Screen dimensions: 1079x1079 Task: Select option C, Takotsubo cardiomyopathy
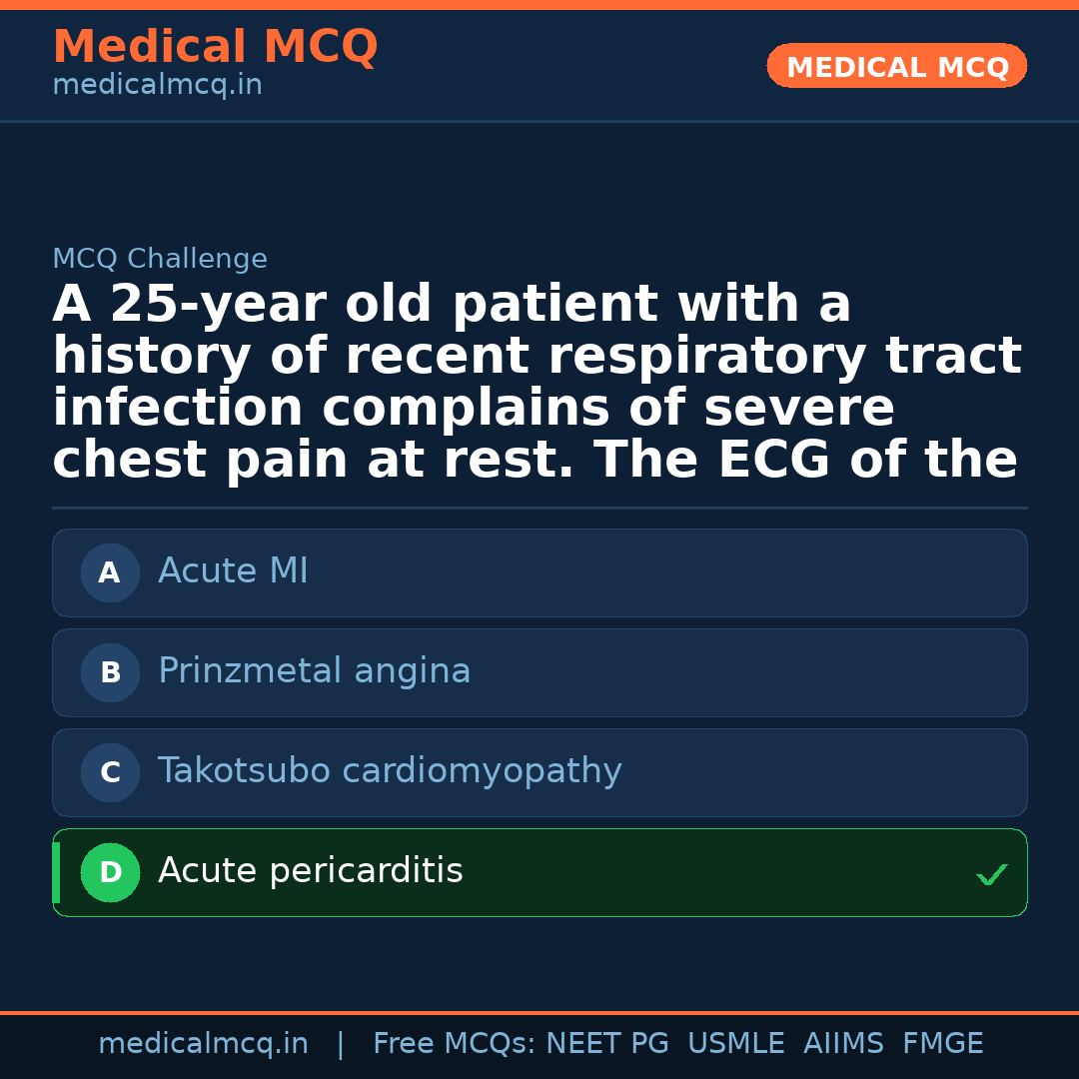pyautogui.click(x=539, y=772)
